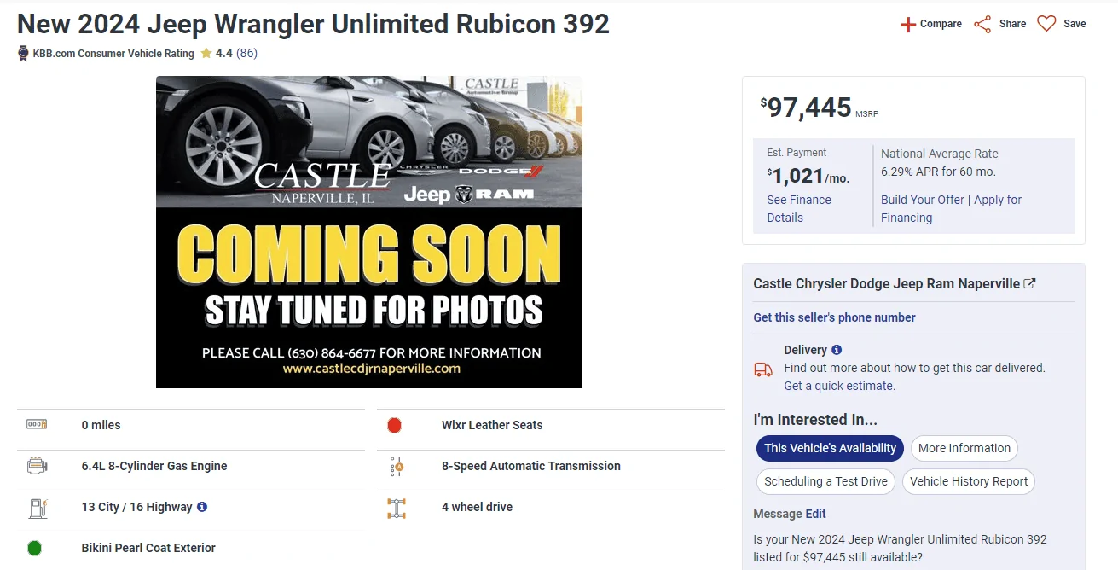1118x570 pixels.
Task: Select the Vehicle History Report option
Action: tap(969, 481)
